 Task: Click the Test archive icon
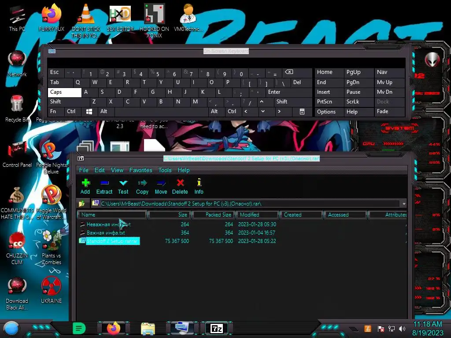[123, 187]
